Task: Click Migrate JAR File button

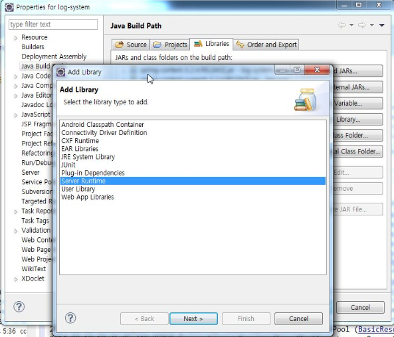Action: pos(358,209)
